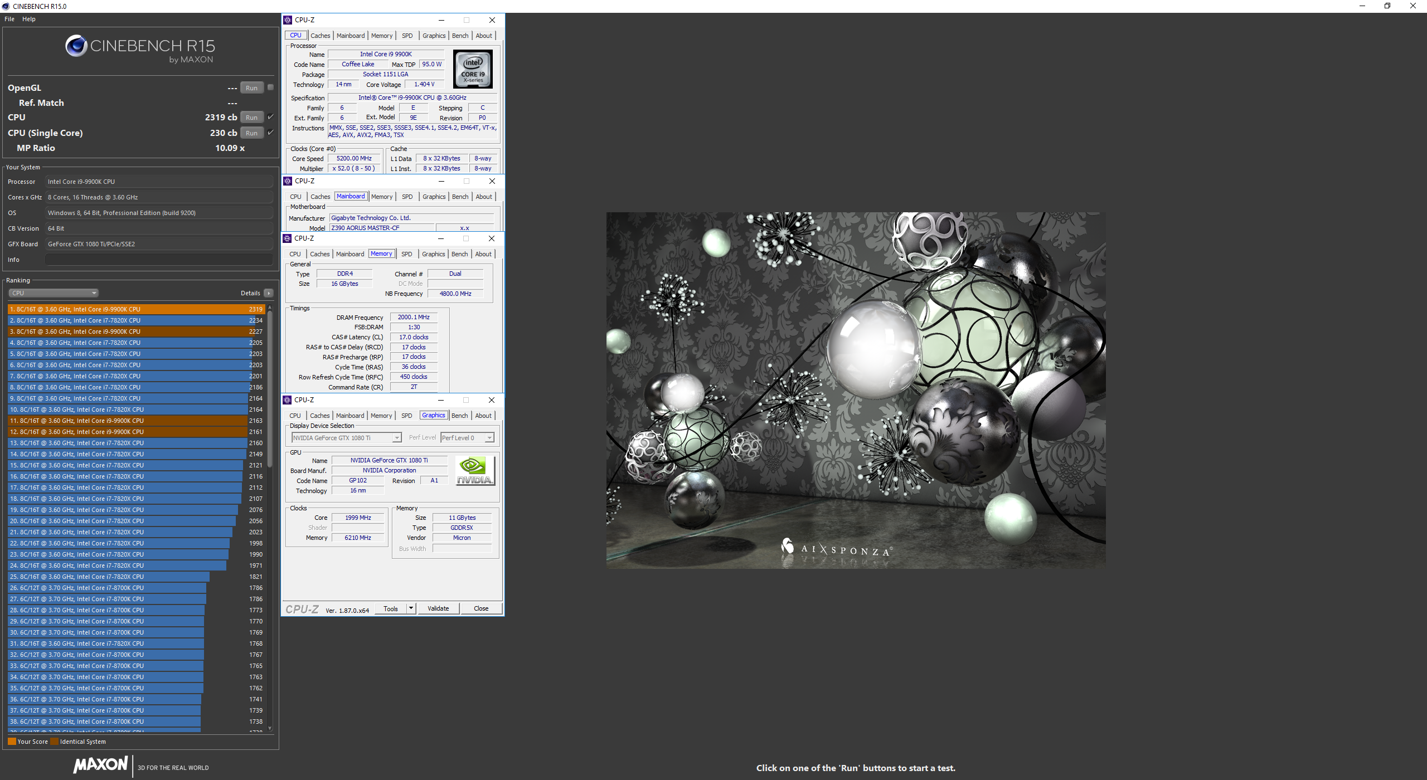This screenshot has height=780, width=1427.
Task: Click the rendered spheres image
Action: pos(856,390)
